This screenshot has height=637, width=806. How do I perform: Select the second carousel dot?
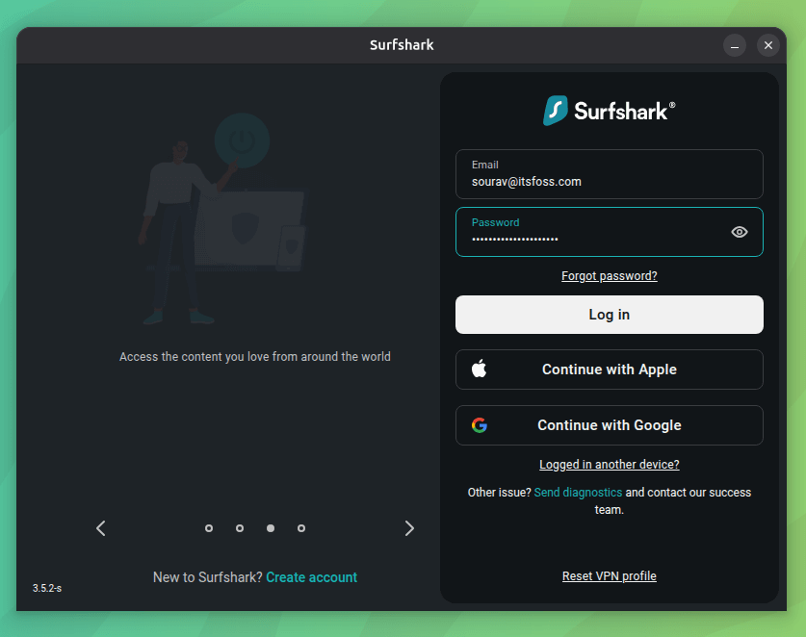pos(240,528)
